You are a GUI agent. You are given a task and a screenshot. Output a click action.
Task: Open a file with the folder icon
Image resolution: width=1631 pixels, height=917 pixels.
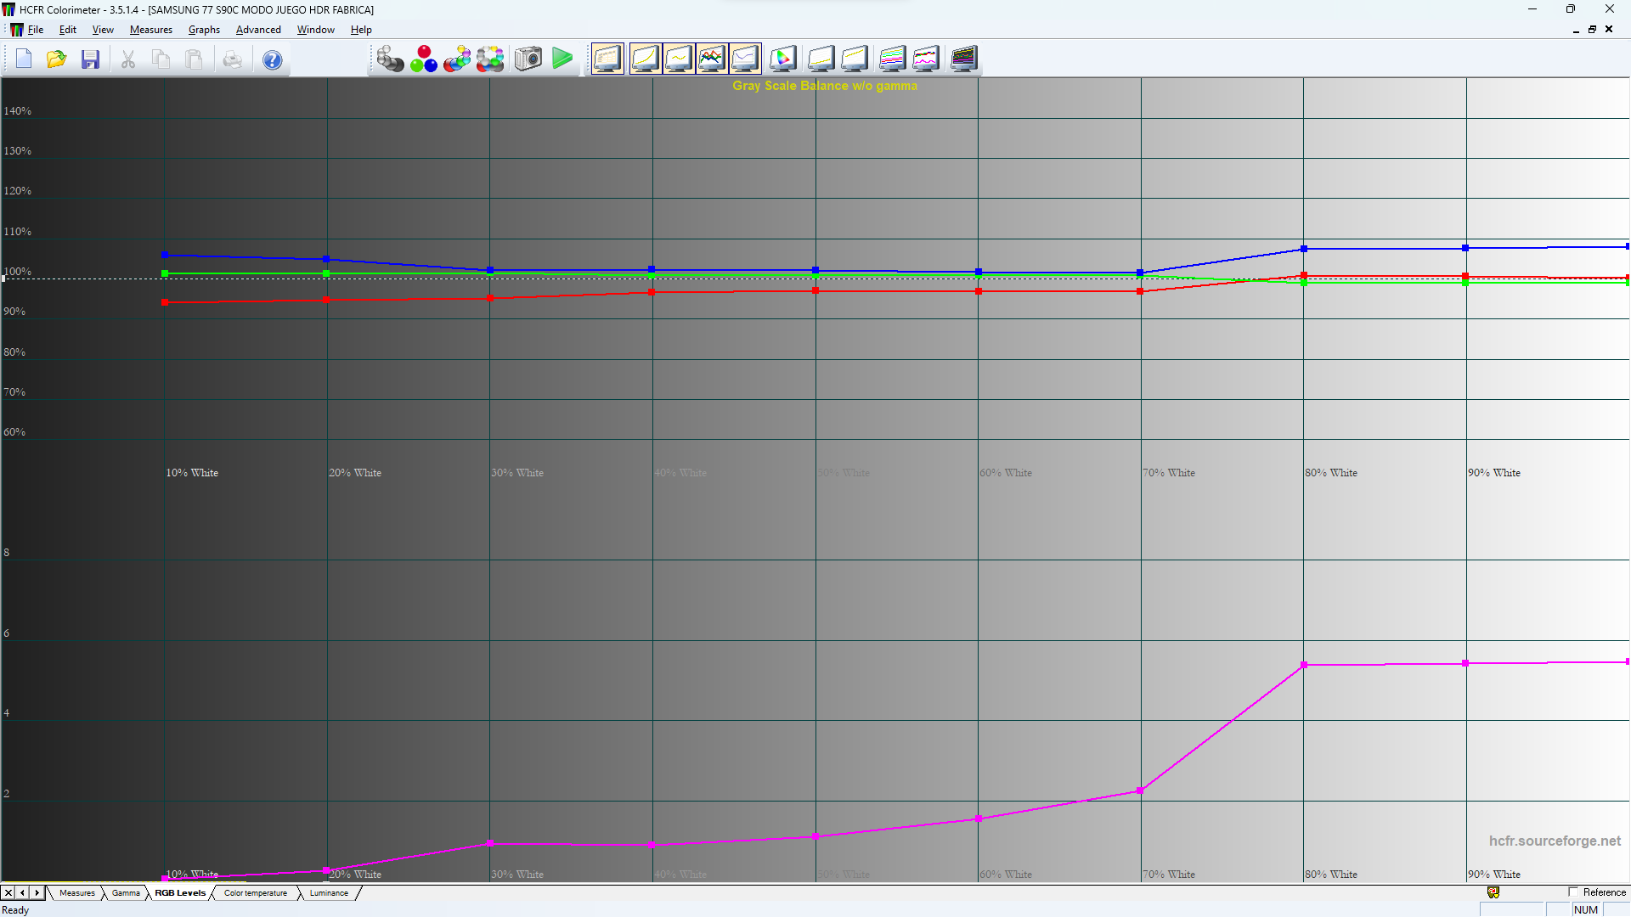(x=57, y=59)
